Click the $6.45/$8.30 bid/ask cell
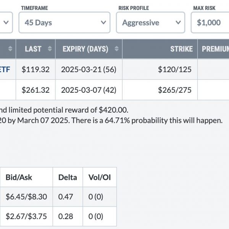The height and width of the screenshot is (229, 229). coord(26,197)
